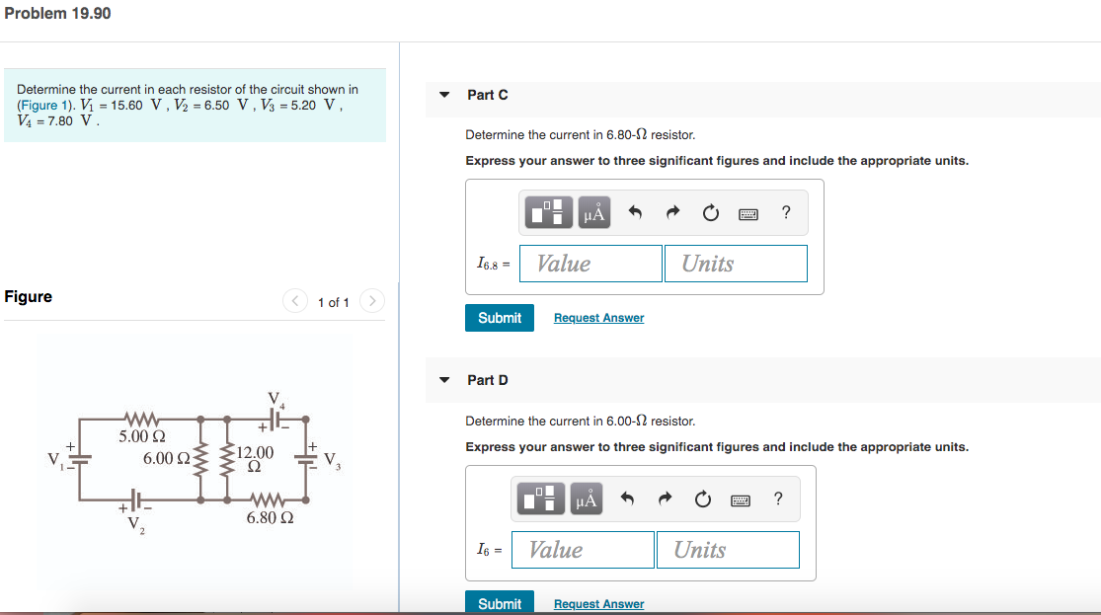Open help question mark in Part C
The height and width of the screenshot is (615, 1101).
coord(786,212)
